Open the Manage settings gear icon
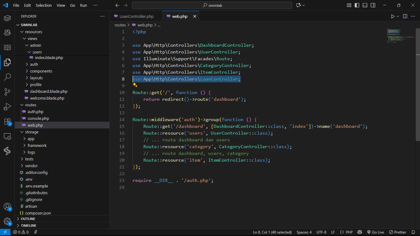420x236 pixels. 7,221
